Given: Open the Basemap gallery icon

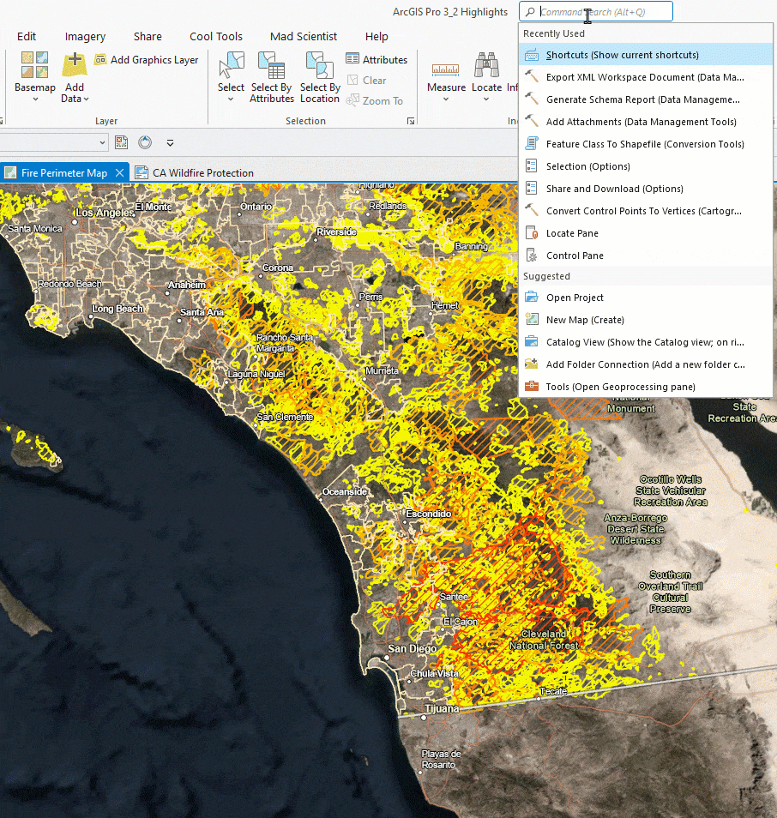Looking at the screenshot, I should coord(34,64).
